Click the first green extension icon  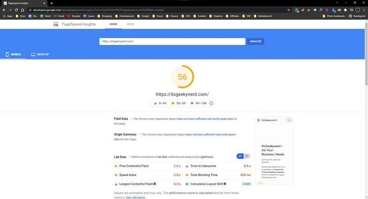(297, 10)
